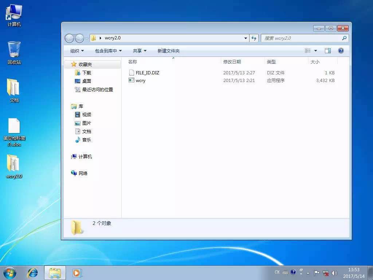The height and width of the screenshot is (280, 373).
Task: Click the wcry executable icon
Action: click(x=131, y=80)
